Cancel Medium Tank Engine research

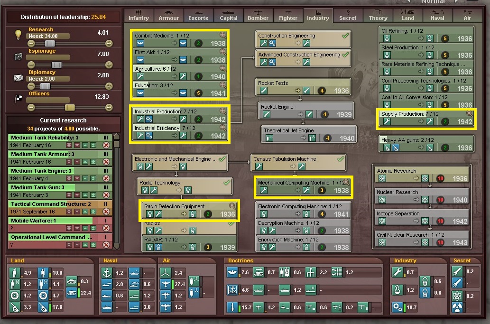106,178
